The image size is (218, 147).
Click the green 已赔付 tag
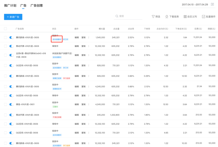coord(55,107)
